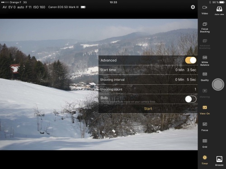Show the Grid overlay
Screen dimensions: 226x169
pyautogui.click(x=205, y=141)
